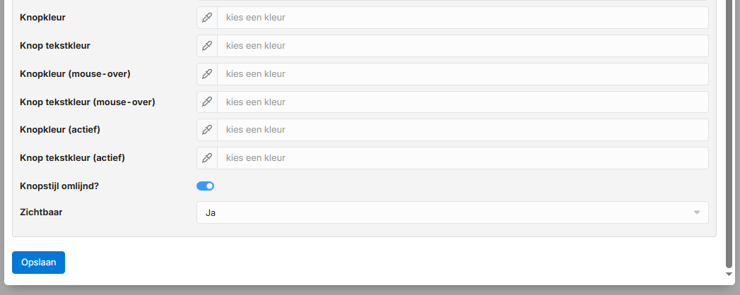740x295 pixels.
Task: Open the Zichtbaar dropdown
Action: (x=452, y=212)
